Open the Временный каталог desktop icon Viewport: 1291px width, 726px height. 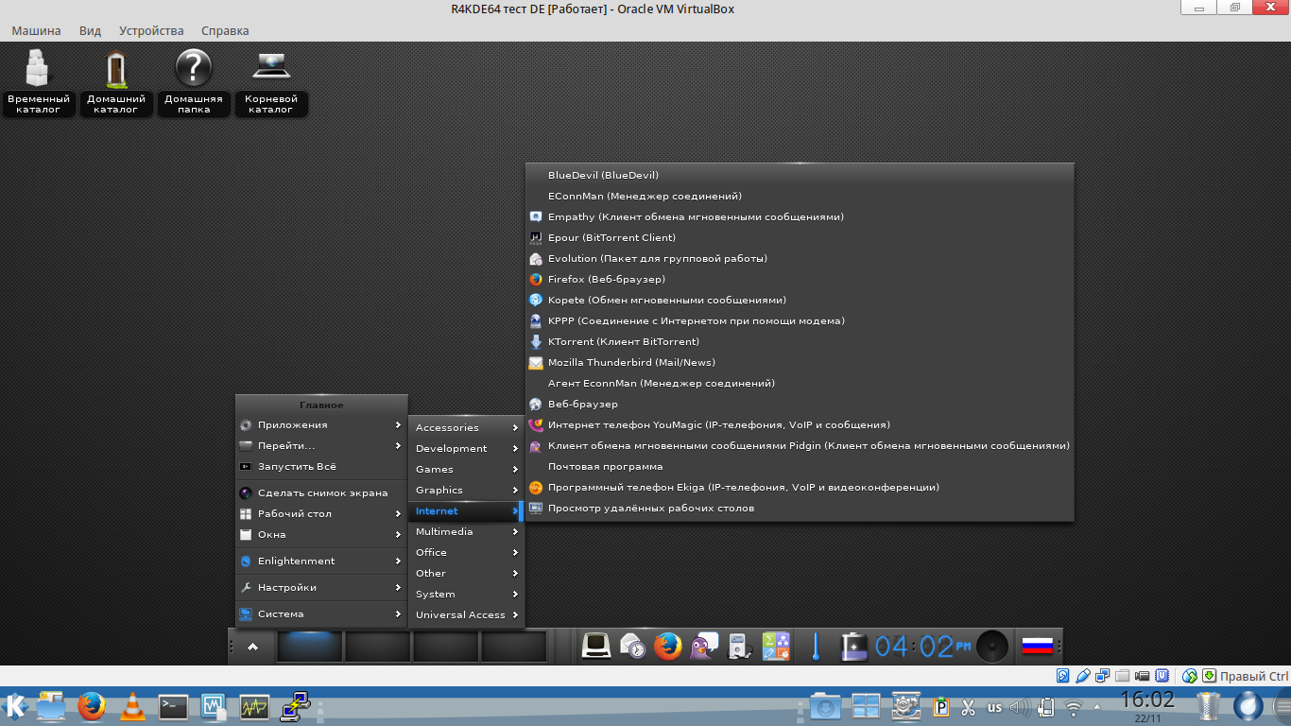[x=39, y=82]
